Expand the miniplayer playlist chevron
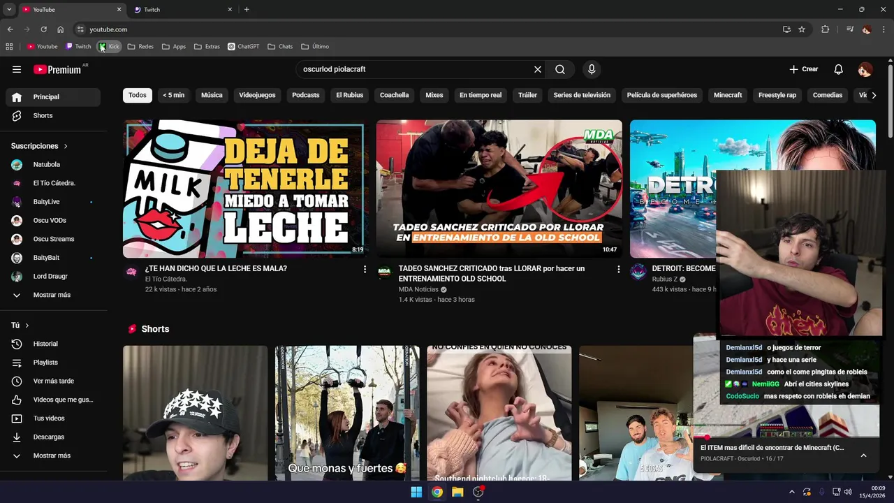This screenshot has width=894, height=503. pyautogui.click(x=863, y=455)
